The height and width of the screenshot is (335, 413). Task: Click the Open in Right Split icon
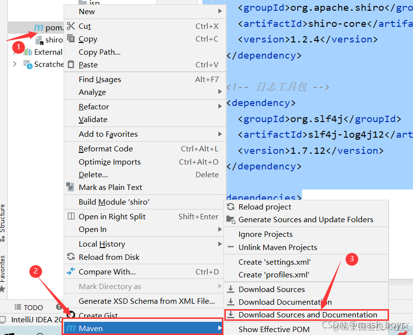coord(71,216)
